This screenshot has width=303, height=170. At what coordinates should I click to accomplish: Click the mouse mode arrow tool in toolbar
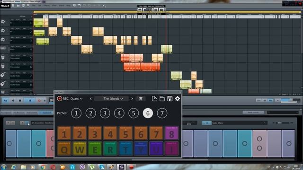pos(104,6)
